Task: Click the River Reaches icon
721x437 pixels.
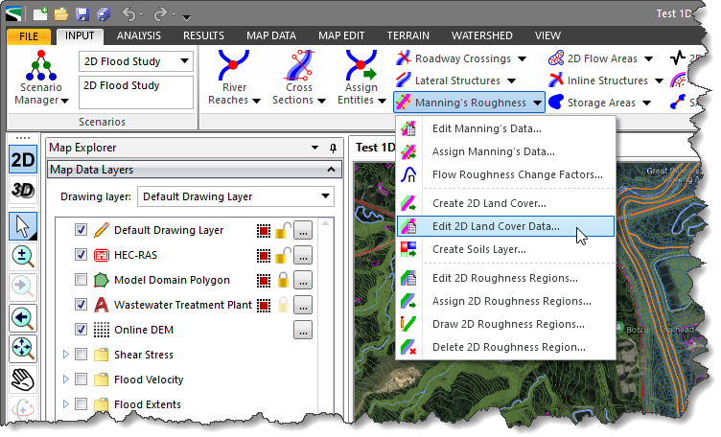Action: pos(234,65)
